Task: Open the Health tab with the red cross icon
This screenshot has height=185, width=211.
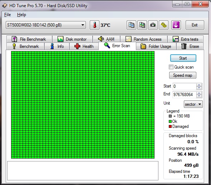Action: pyautogui.click(x=84, y=46)
